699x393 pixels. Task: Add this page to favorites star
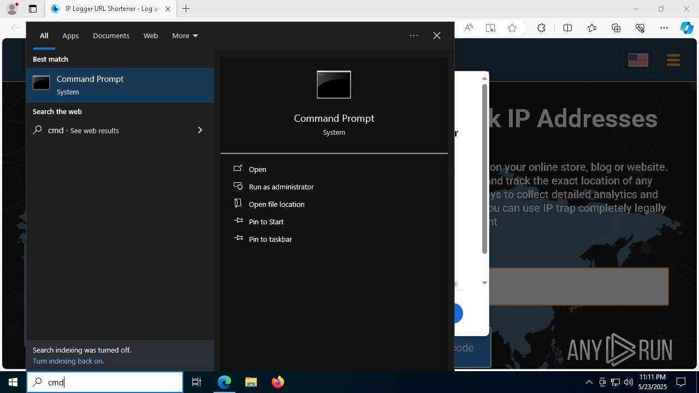(512, 28)
